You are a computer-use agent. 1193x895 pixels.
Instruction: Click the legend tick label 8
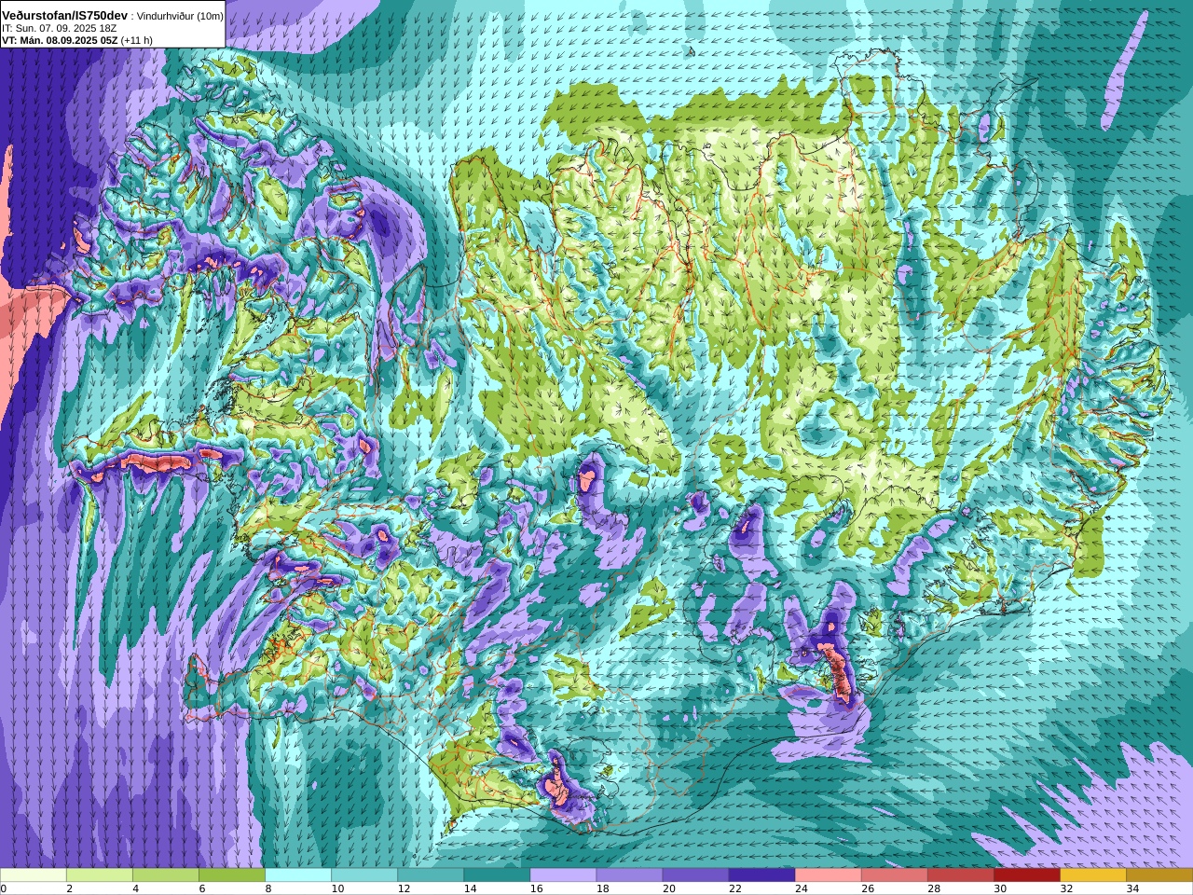coord(267,888)
